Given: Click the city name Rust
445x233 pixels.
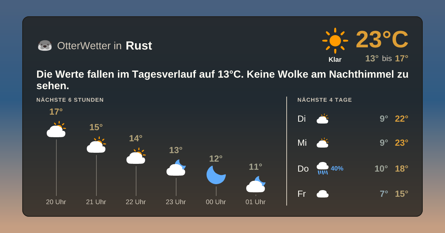Looking at the screenshot, I should point(139,45).
